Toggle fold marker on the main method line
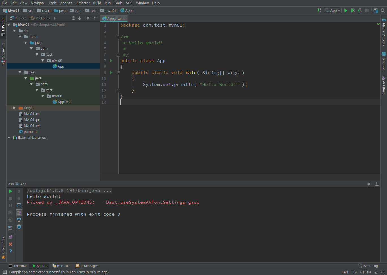Image resolution: width=387 pixels, height=275 pixels. [x=118, y=73]
